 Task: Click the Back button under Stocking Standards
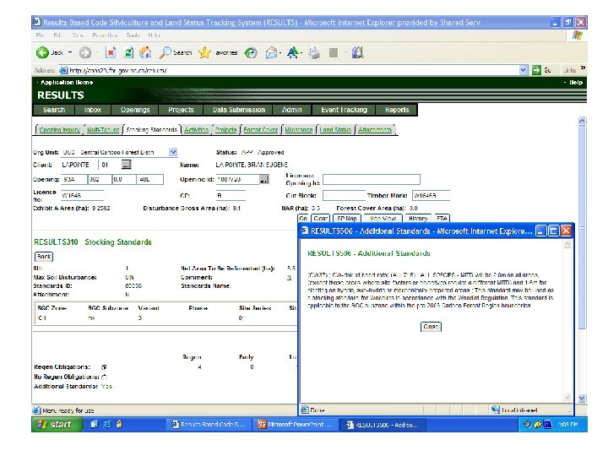(43, 256)
